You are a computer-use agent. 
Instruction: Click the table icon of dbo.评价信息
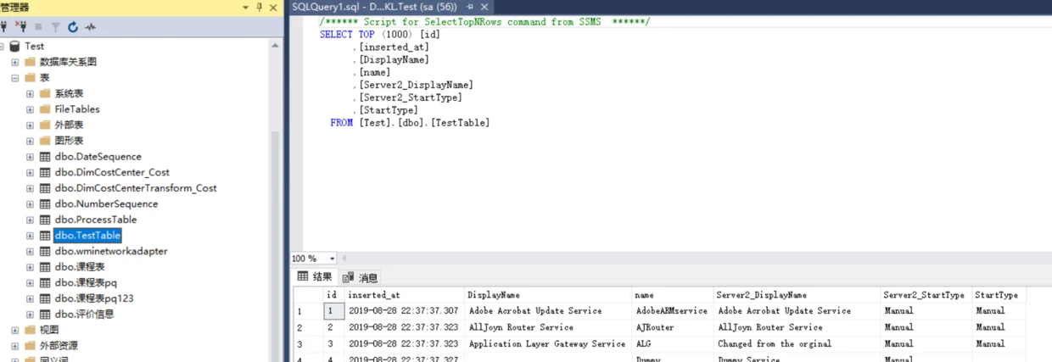pyautogui.click(x=45, y=314)
